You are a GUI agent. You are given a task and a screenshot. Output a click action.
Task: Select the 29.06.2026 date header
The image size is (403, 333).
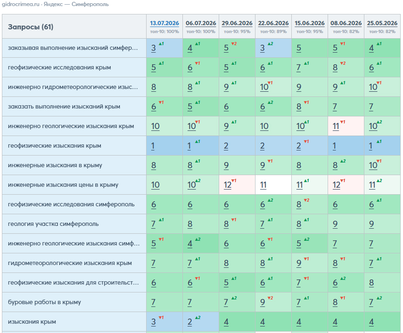[x=237, y=23]
